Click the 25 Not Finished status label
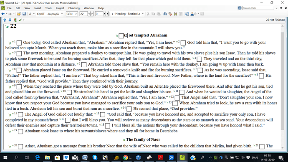The image size is (288, 162). tap(275, 20)
